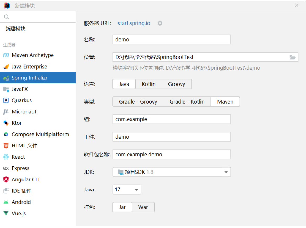Click the search magnifier icon
Image resolution: width=306 pixels, height=228 pixels.
[x=7, y=17]
